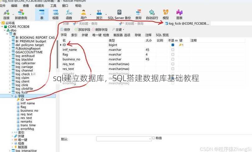The image size is (252, 152).
Task: Switch to the 注释 designer tab
Action: click(x=148, y=35)
